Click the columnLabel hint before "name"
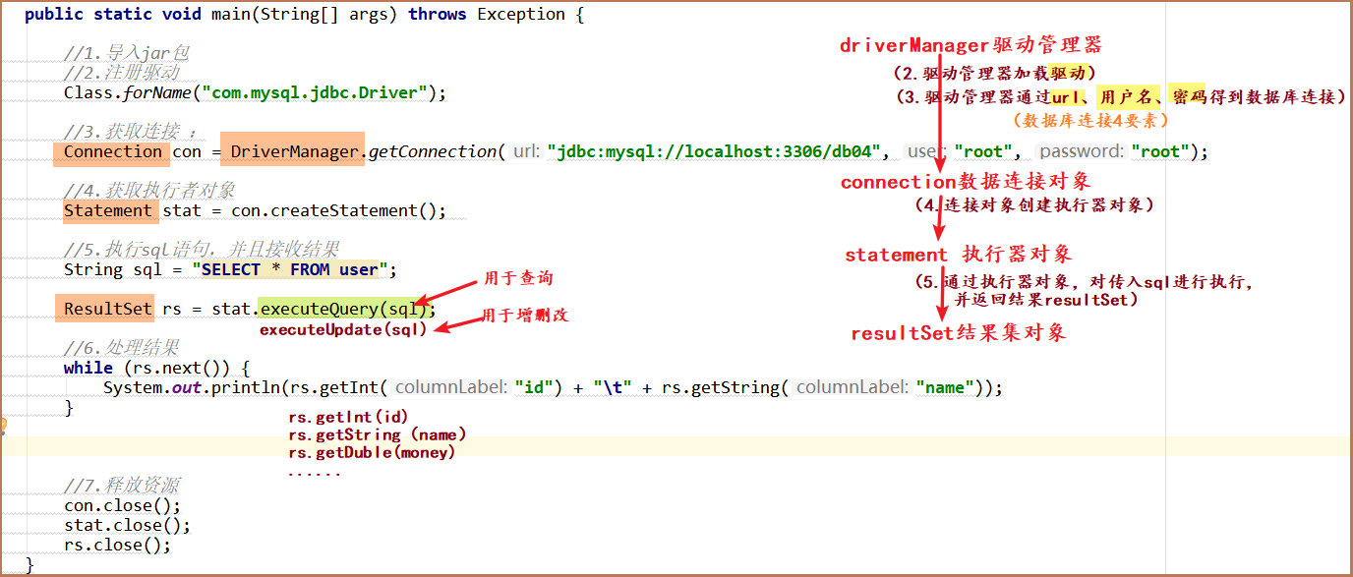This screenshot has width=1353, height=577. point(852,387)
